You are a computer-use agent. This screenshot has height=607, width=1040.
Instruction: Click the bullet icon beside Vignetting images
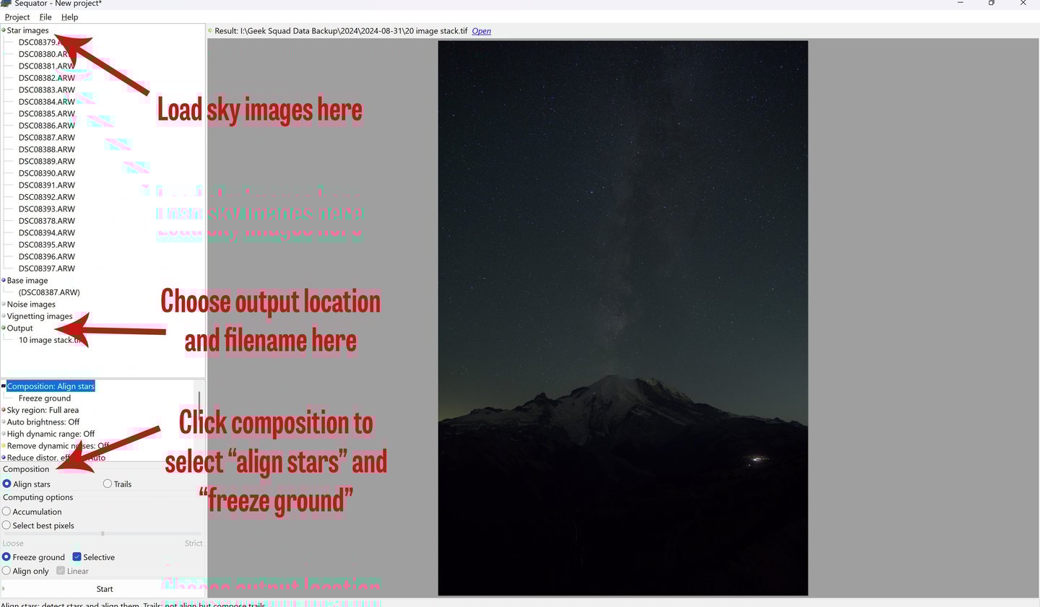(x=4, y=316)
